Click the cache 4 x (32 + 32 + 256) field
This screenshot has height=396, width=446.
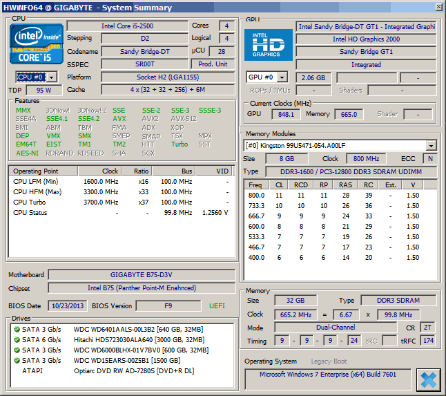[x=168, y=90]
